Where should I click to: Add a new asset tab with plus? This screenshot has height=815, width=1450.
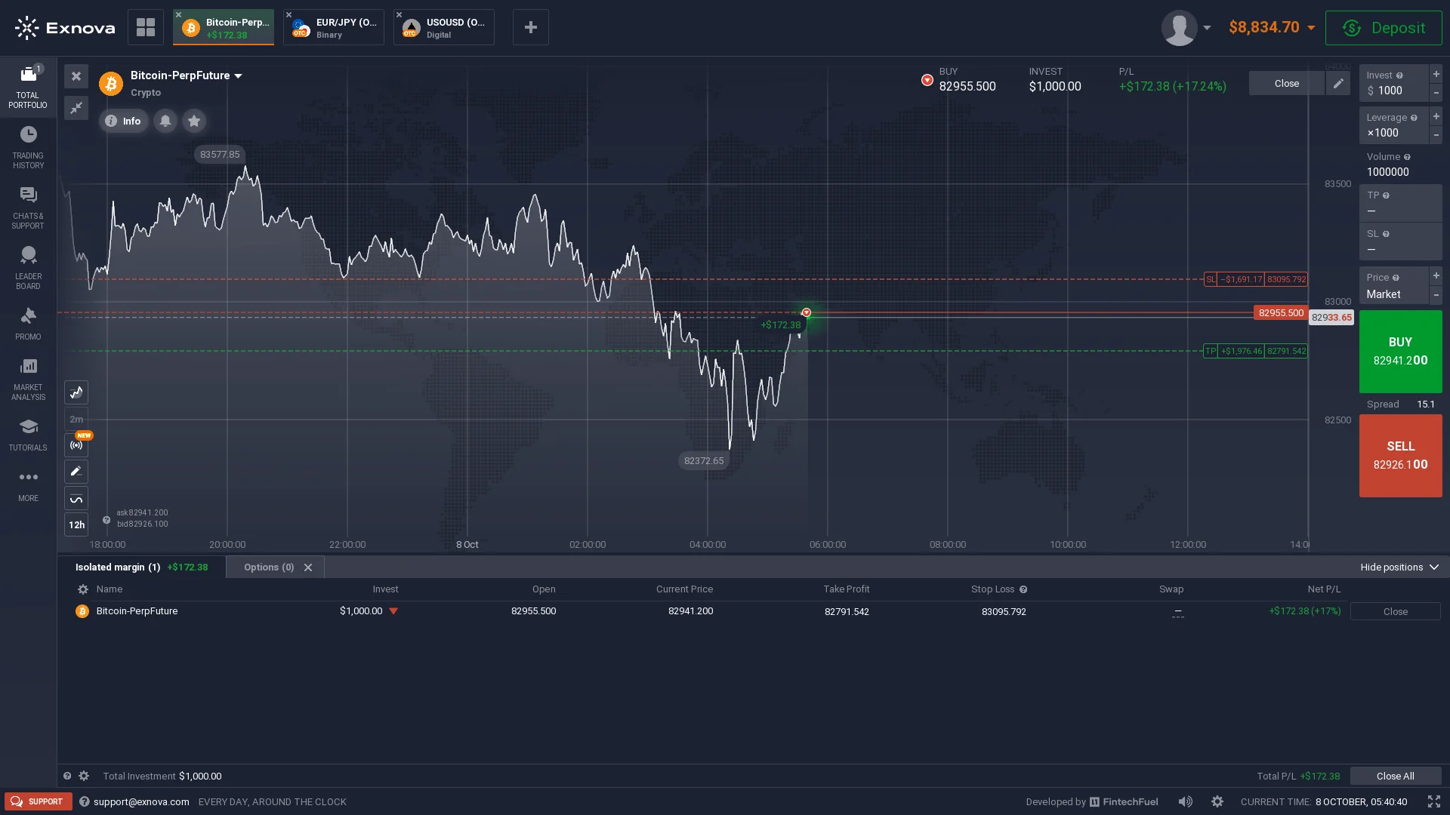531,27
